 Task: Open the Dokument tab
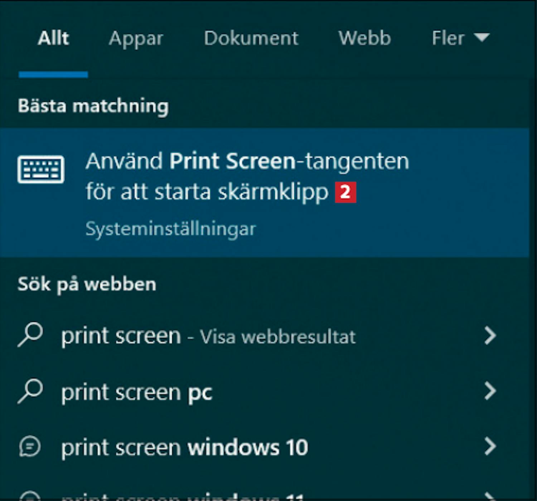click(x=251, y=38)
